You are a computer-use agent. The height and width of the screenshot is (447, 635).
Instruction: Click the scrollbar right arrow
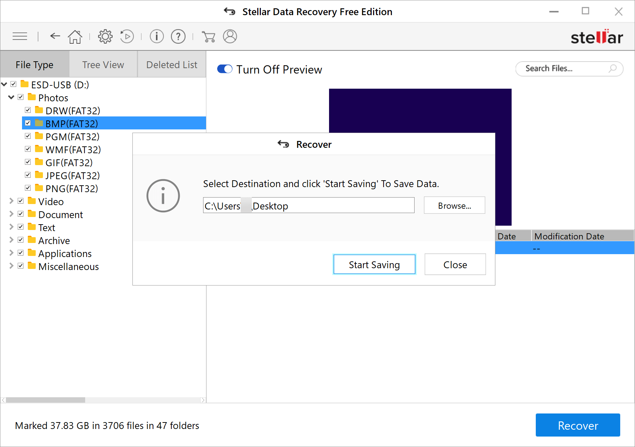pos(203,400)
